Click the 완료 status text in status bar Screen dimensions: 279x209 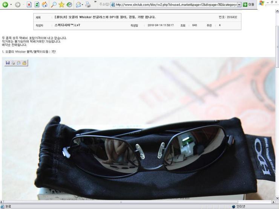pyautogui.click(x=8, y=206)
